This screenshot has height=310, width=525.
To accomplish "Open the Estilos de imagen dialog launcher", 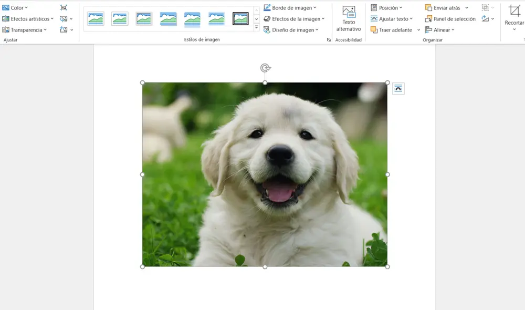I will (x=329, y=39).
